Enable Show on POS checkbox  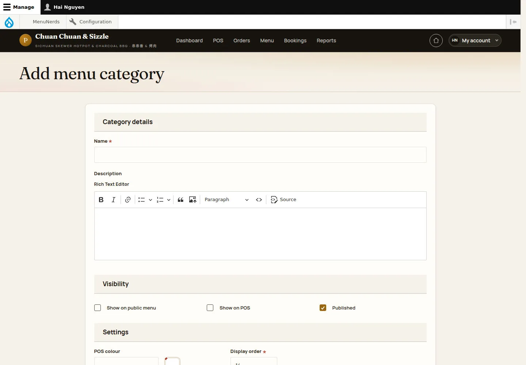point(210,308)
